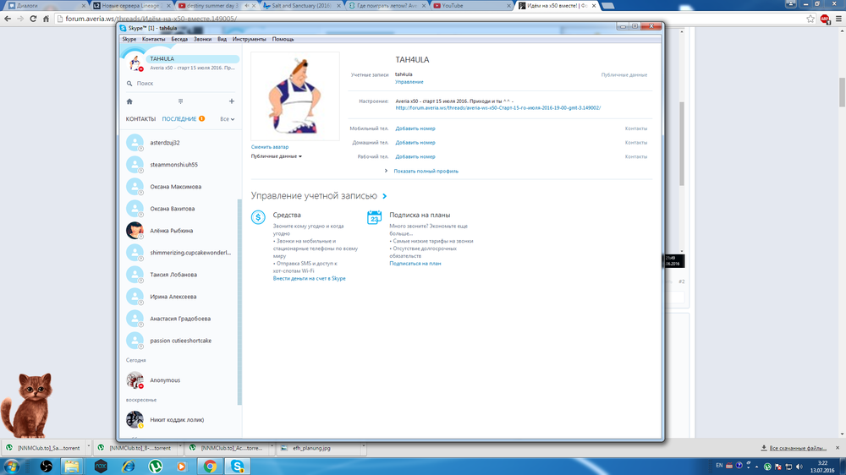Click the Сменить аватар link
Viewport: 846px width, 475px height.
[x=270, y=147]
